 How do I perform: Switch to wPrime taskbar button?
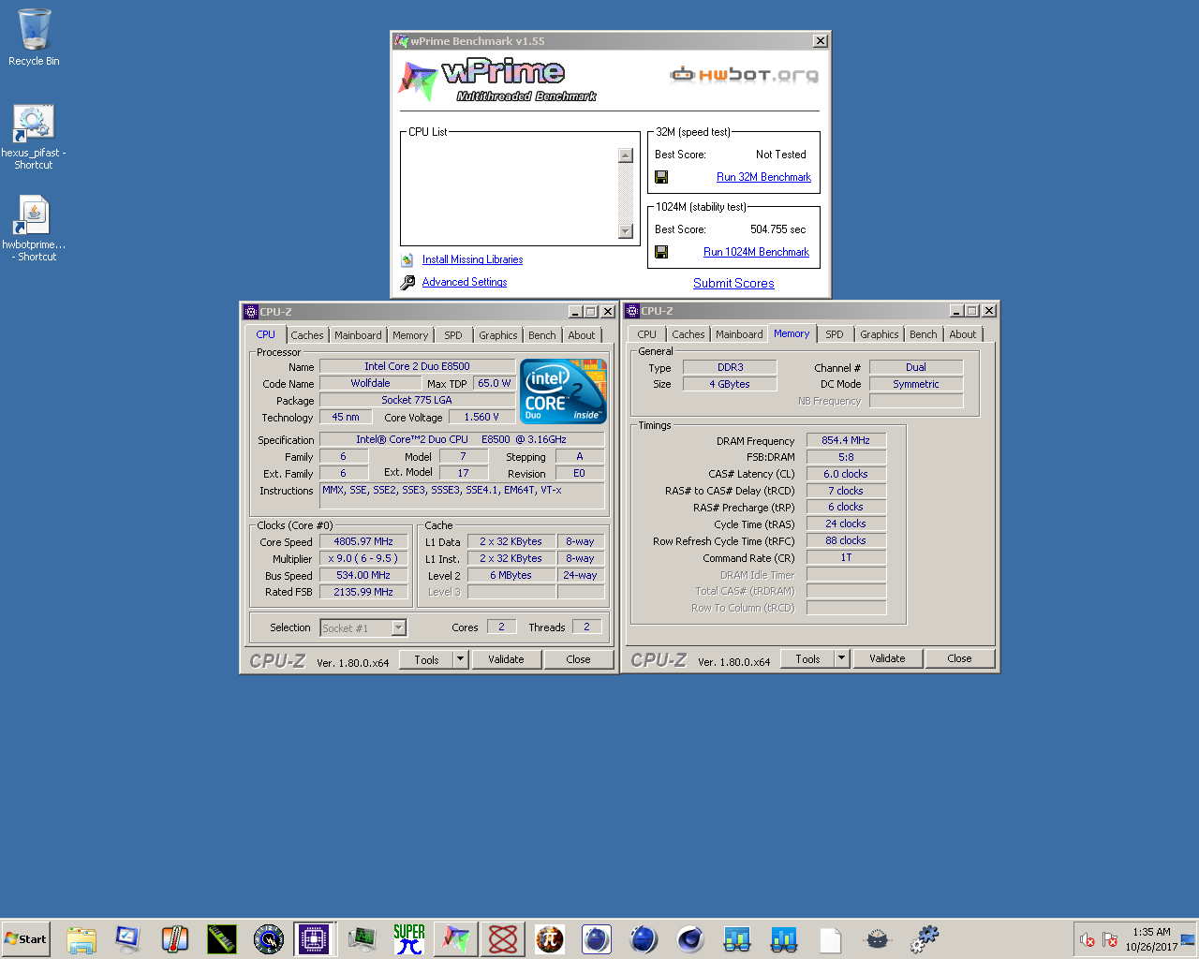(456, 939)
